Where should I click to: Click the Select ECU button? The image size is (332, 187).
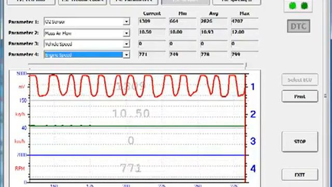point(300,79)
